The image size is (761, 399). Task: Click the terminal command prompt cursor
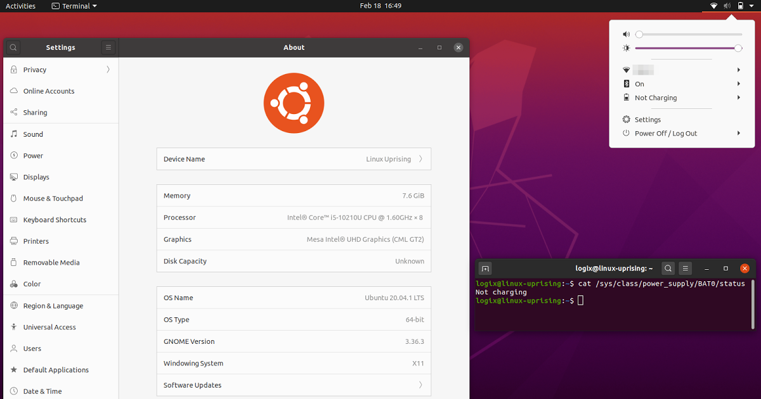point(580,301)
